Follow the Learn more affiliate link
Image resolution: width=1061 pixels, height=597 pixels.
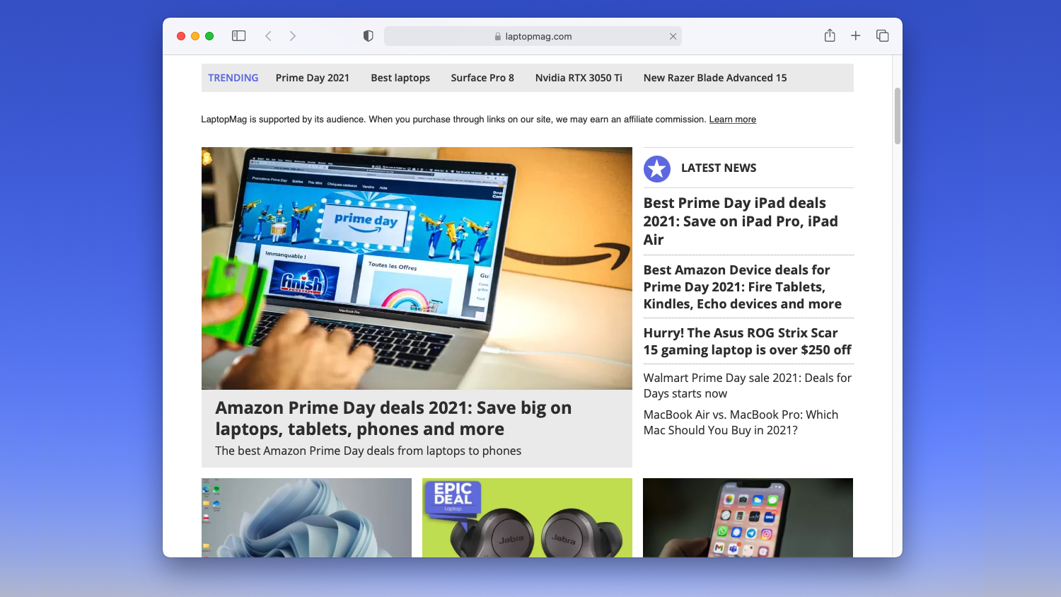(733, 120)
